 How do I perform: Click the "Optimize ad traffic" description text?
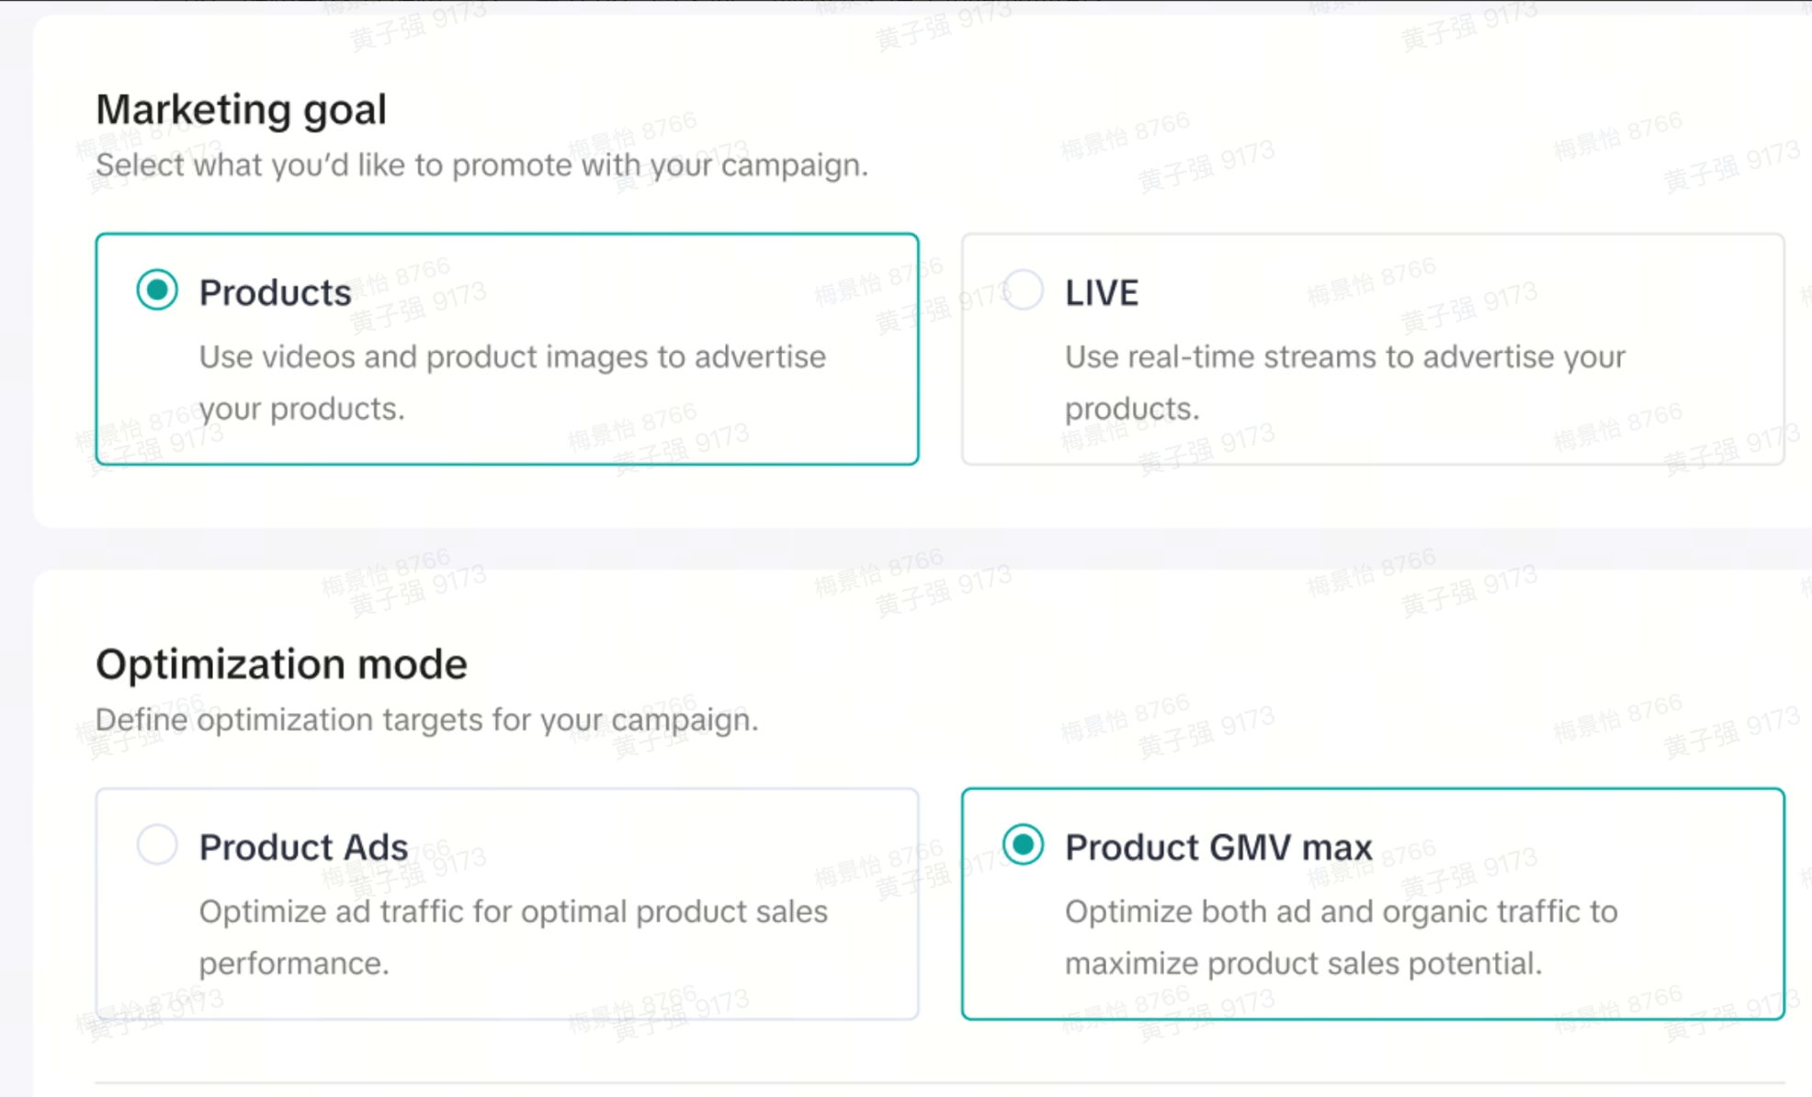coord(513,911)
